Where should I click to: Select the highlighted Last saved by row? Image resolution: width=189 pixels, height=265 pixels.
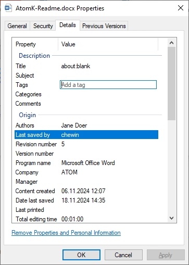86,135
